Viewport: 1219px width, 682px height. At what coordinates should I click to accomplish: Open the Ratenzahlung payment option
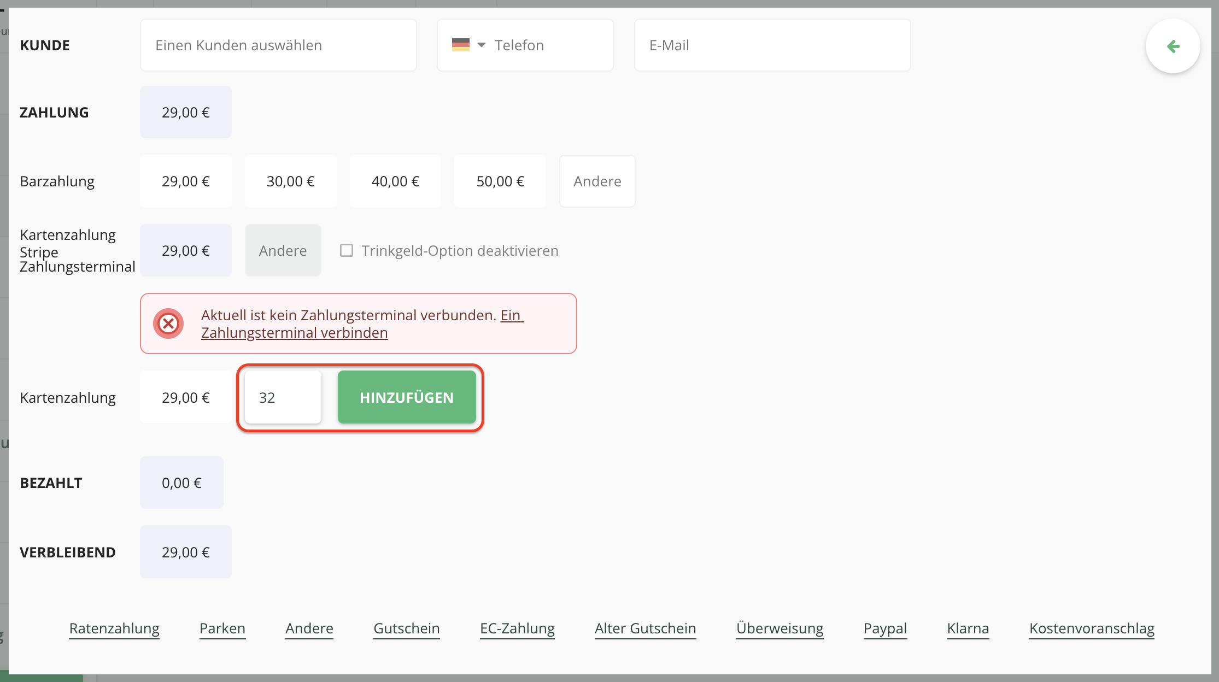pos(114,628)
